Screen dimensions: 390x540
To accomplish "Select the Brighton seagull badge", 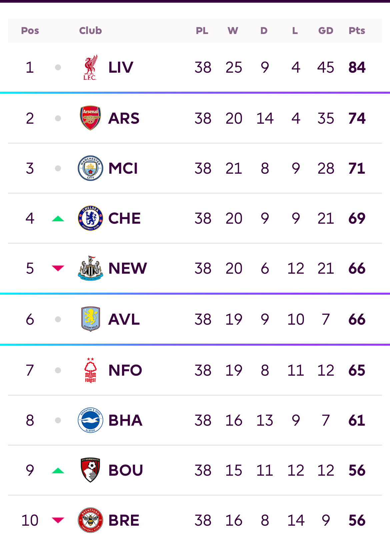I will click(90, 420).
